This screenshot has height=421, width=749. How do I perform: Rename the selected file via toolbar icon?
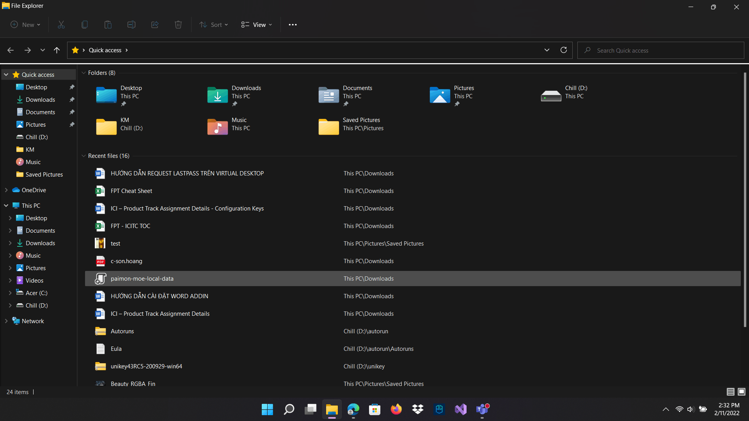click(x=131, y=25)
